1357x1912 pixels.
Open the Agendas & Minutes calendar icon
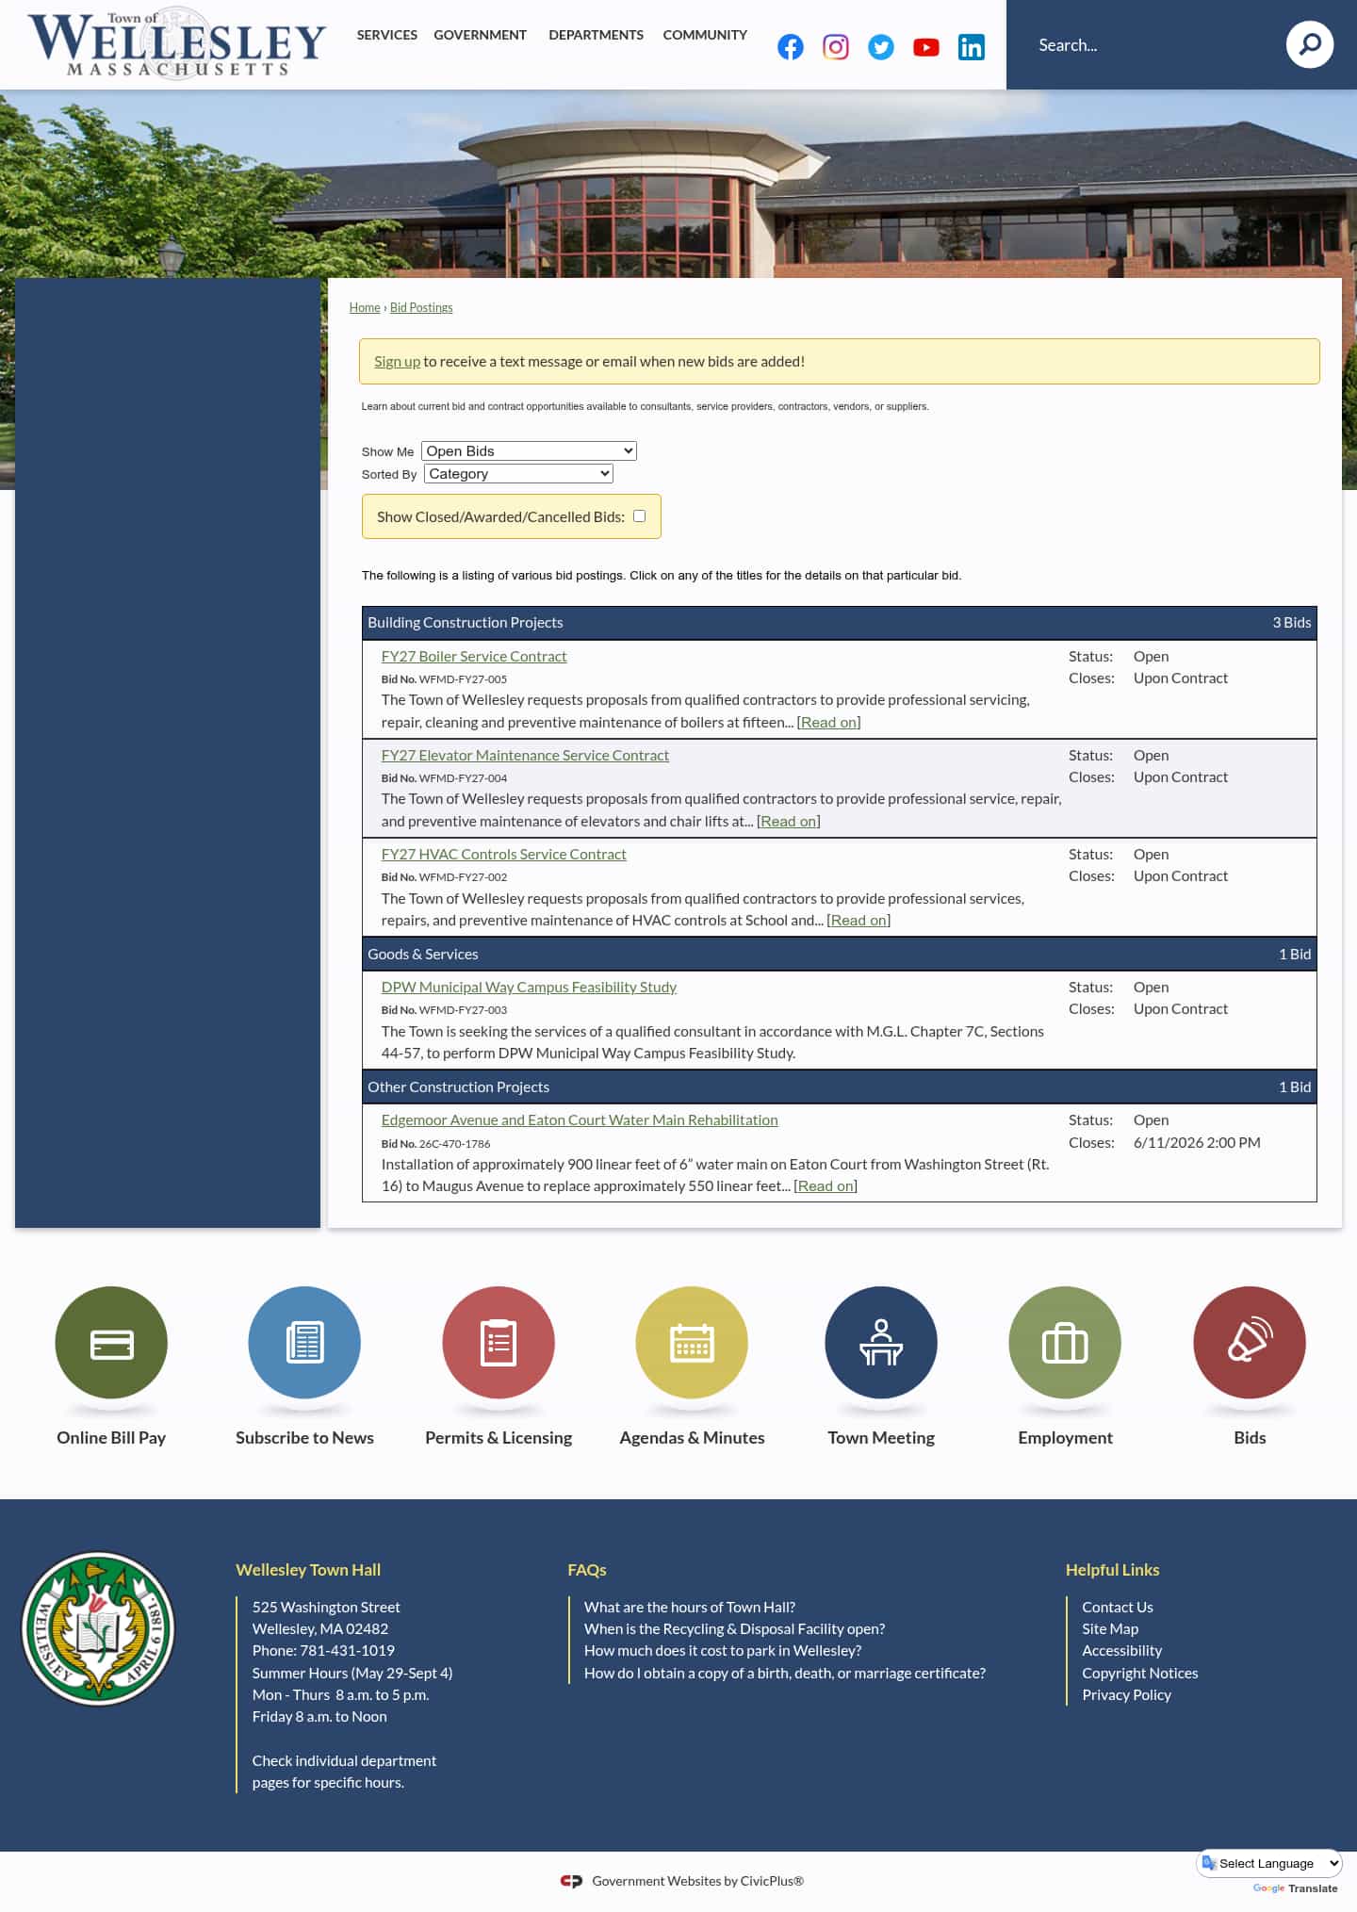692,1342
